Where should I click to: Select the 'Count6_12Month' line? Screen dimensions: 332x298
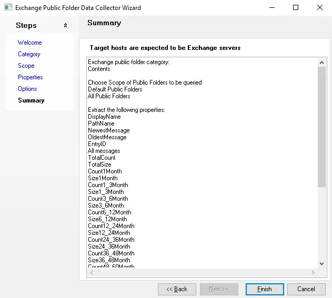pos(109,212)
